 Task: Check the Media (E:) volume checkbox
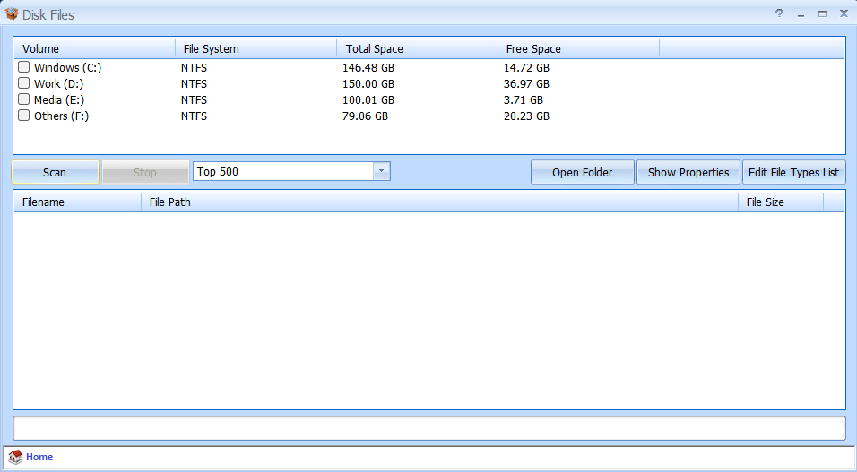24,99
